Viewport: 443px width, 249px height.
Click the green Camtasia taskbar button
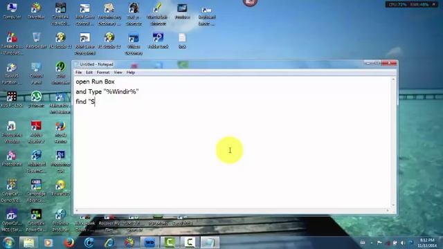pos(170,243)
